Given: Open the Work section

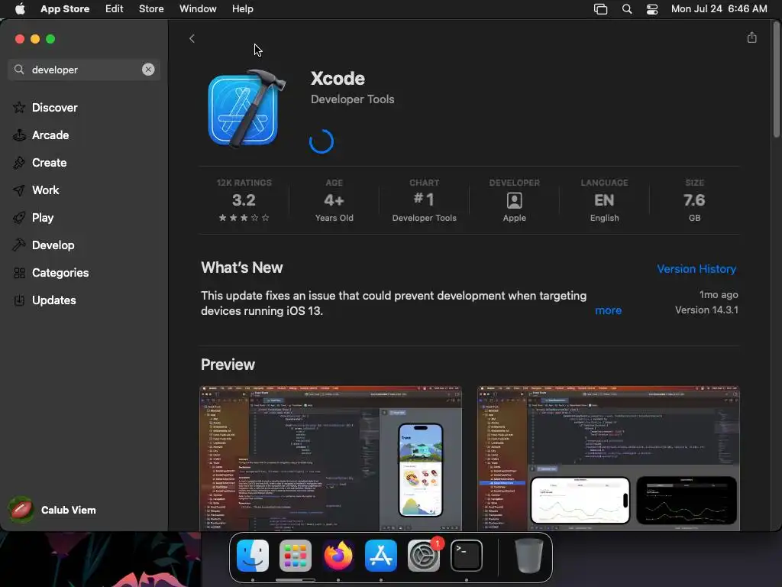Looking at the screenshot, I should coord(45,190).
